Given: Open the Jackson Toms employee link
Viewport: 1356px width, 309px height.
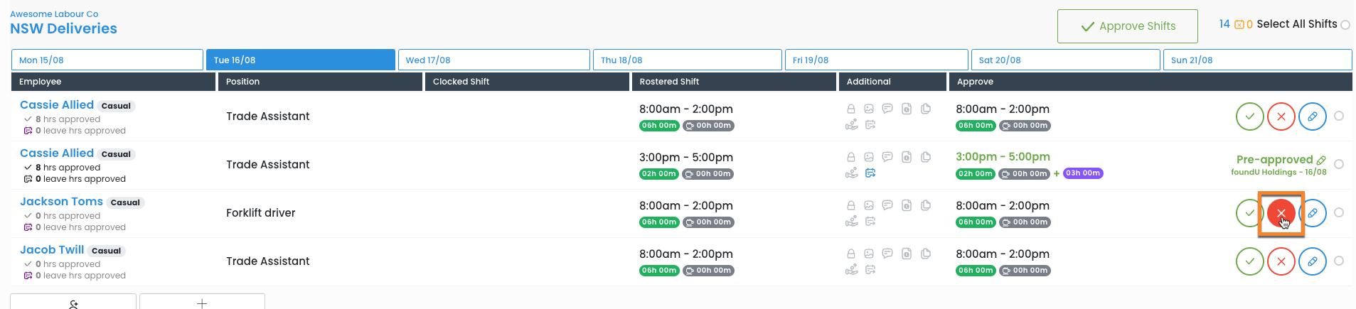Looking at the screenshot, I should tap(61, 202).
